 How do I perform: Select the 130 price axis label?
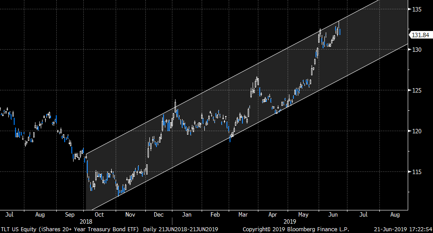click(x=417, y=50)
